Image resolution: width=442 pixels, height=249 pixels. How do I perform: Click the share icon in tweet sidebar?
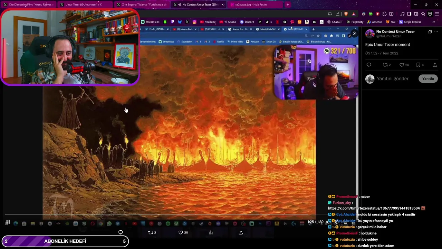(435, 65)
